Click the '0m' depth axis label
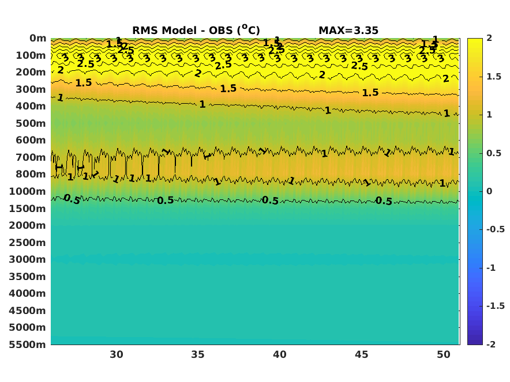The image size is (510, 382). pyautogui.click(x=37, y=39)
